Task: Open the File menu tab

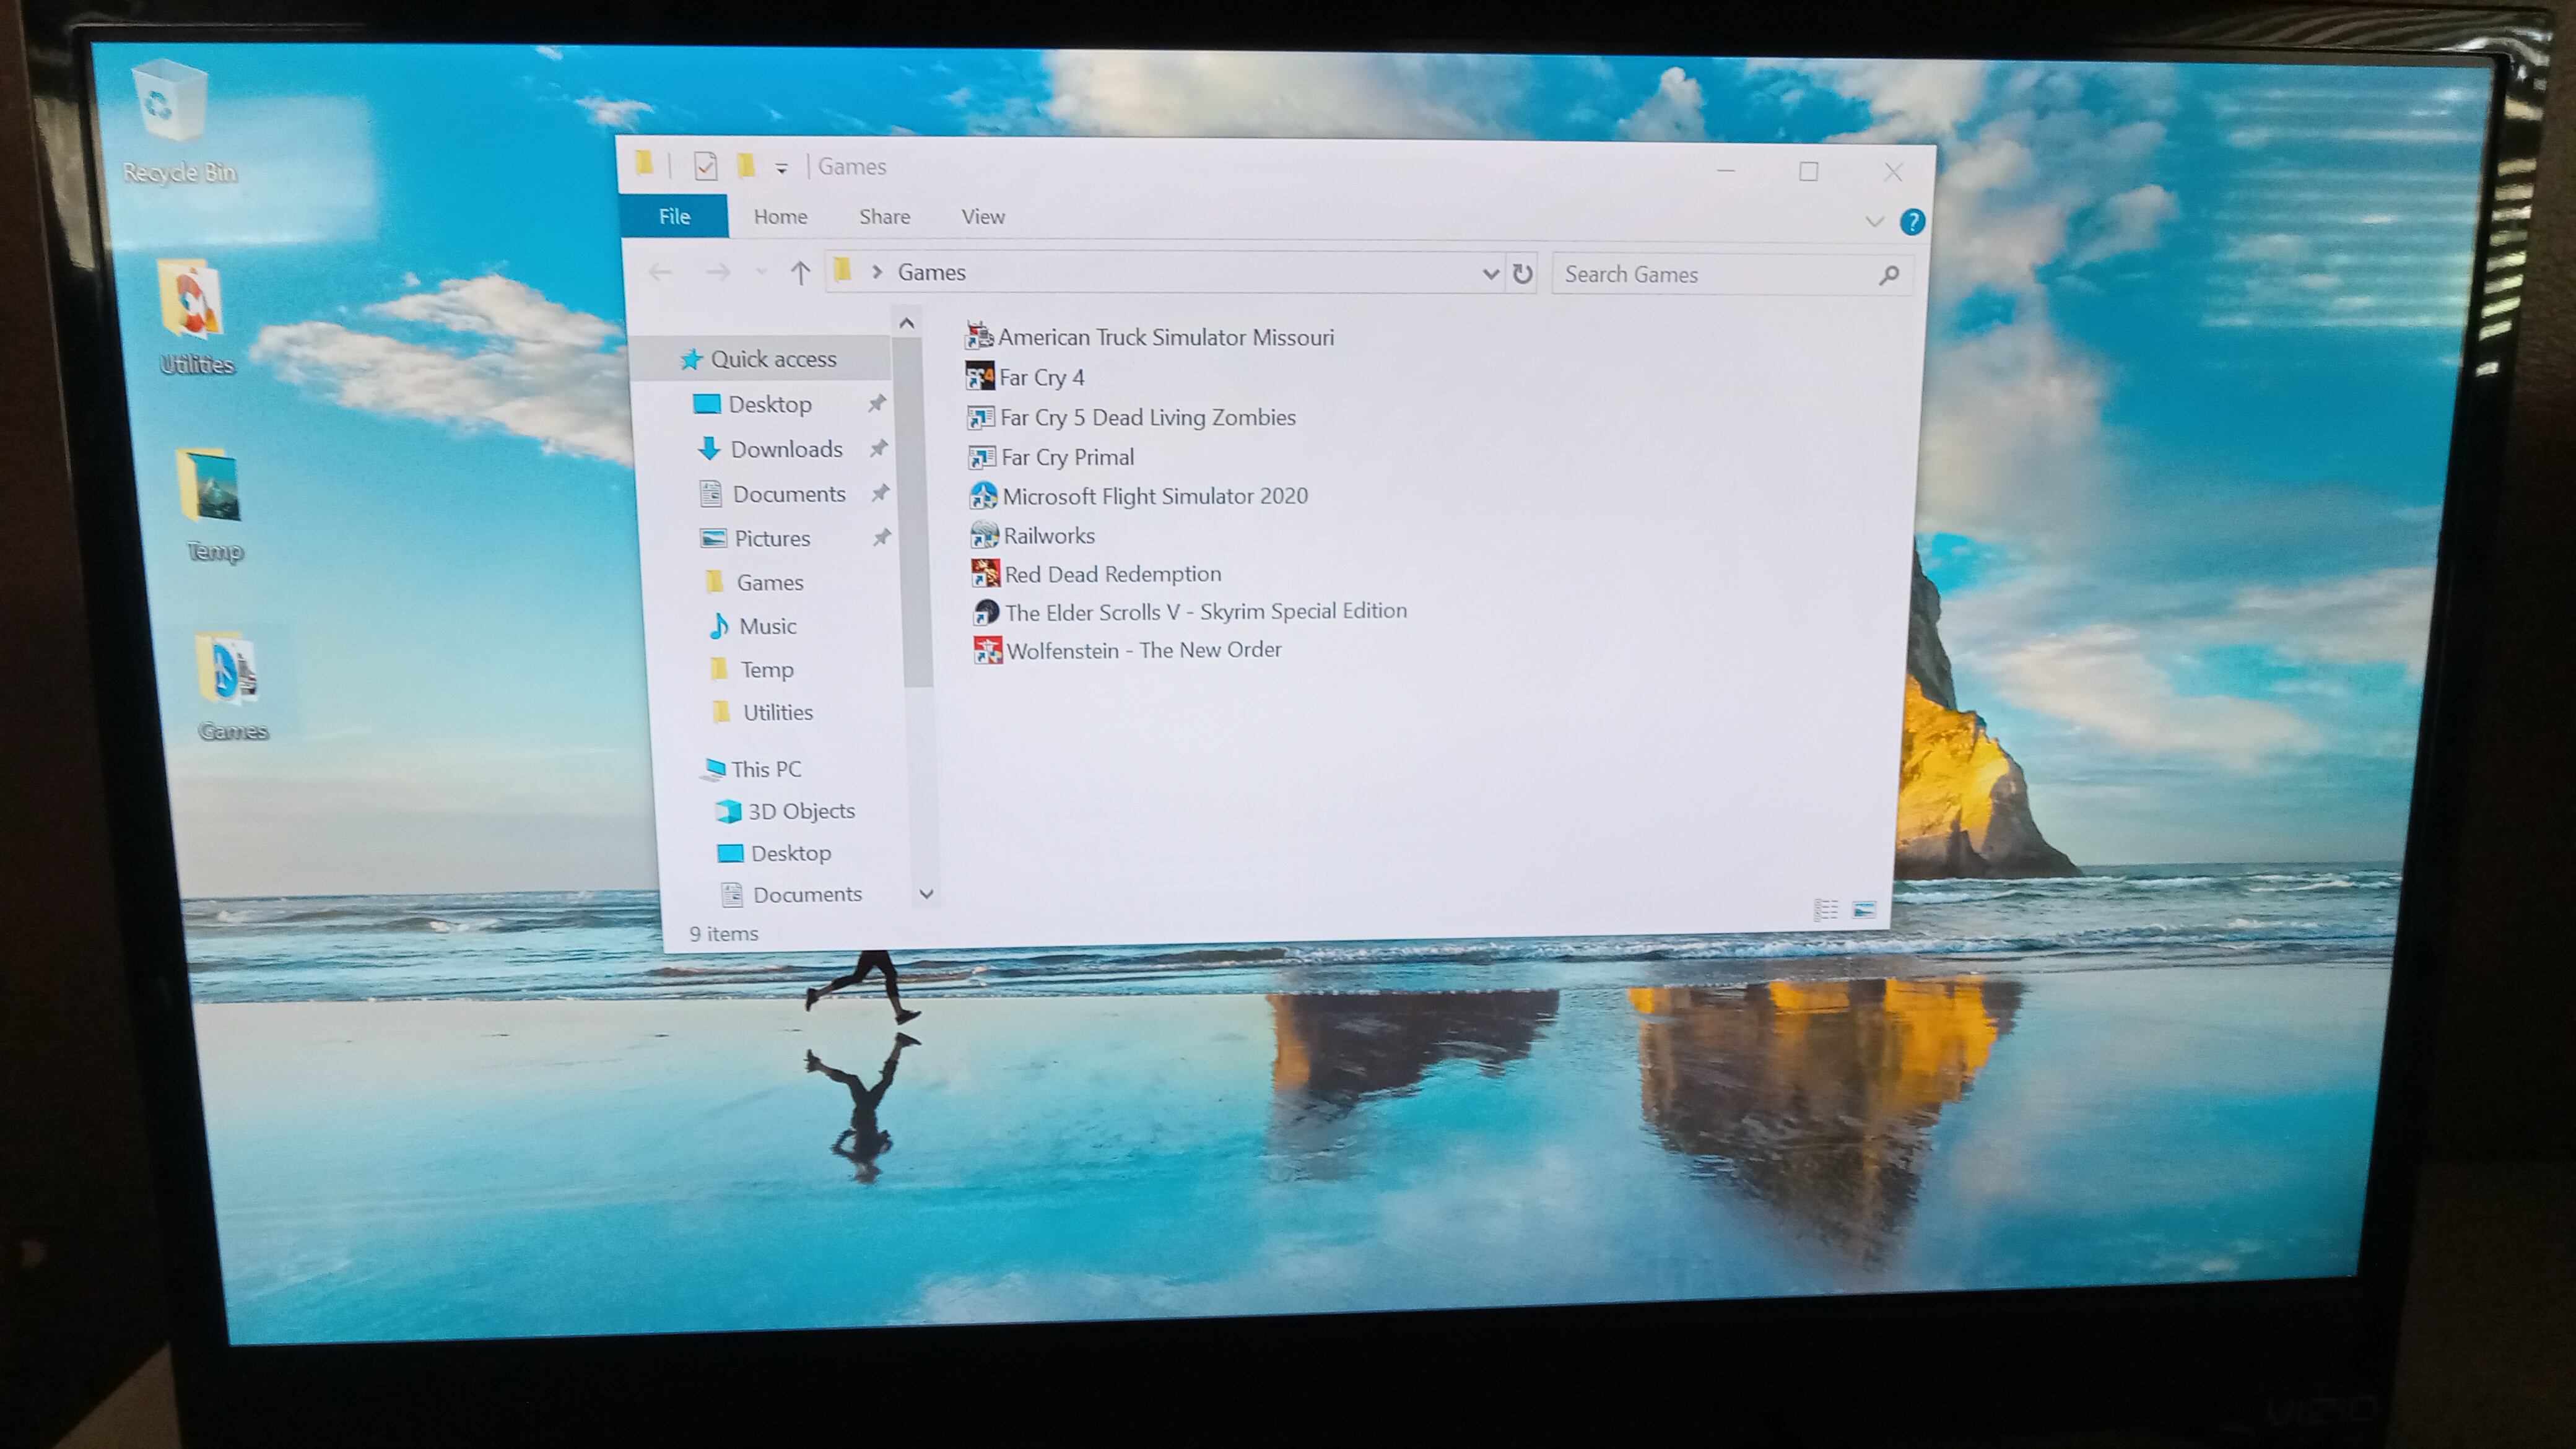Action: 674,216
